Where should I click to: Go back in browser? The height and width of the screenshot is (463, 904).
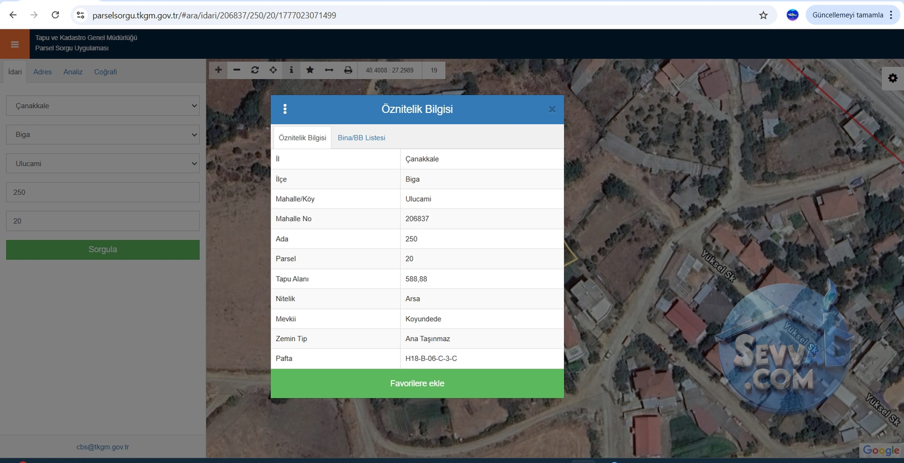13,15
